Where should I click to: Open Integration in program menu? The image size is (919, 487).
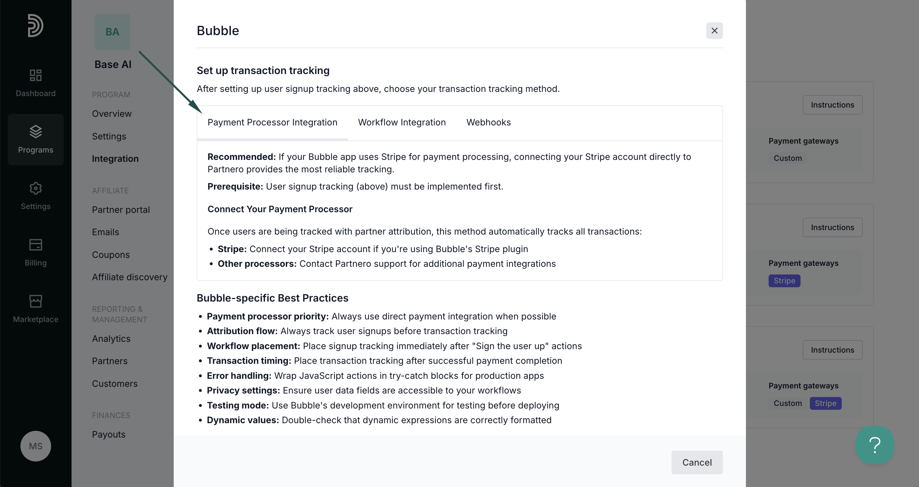coord(115,159)
